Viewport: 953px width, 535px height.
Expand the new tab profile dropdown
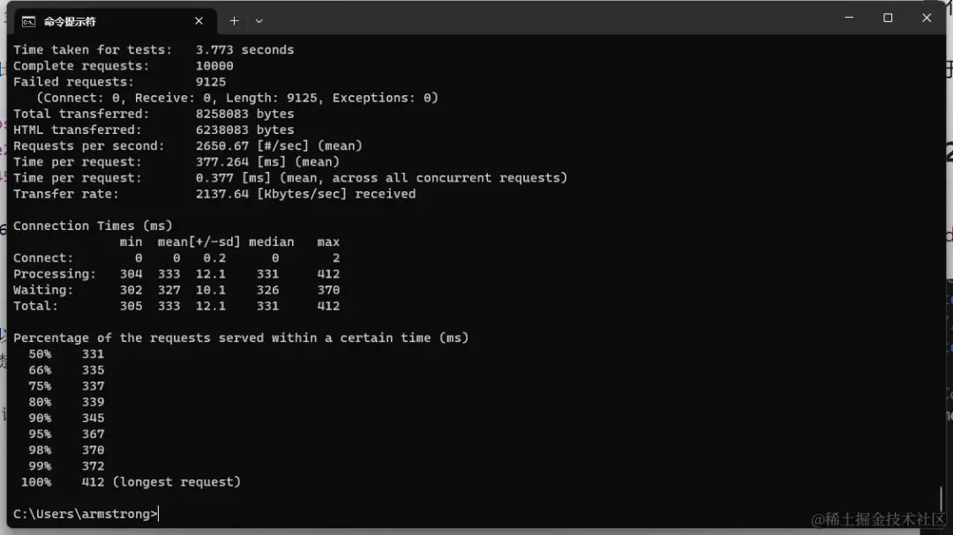(259, 21)
